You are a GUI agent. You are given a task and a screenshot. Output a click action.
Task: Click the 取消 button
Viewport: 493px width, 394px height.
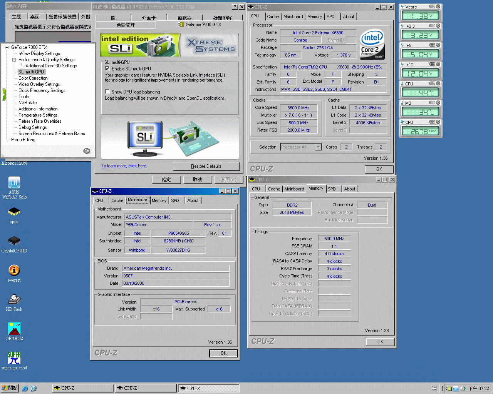(197, 180)
